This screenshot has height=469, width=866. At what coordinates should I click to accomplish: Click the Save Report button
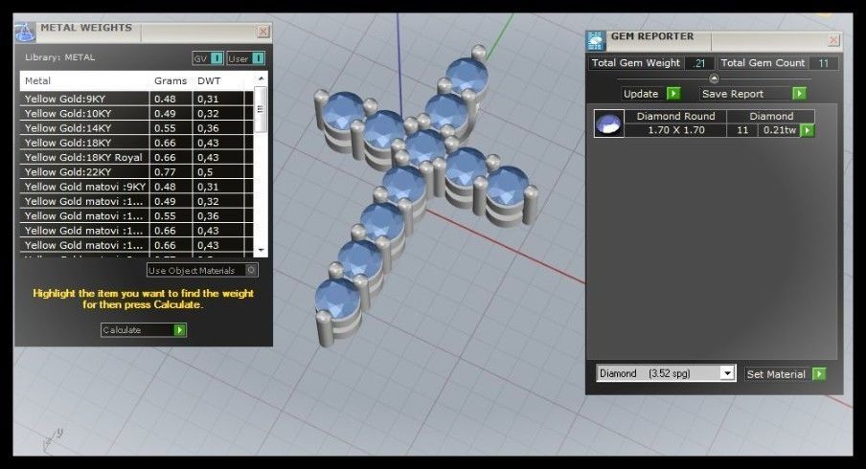[x=753, y=93]
